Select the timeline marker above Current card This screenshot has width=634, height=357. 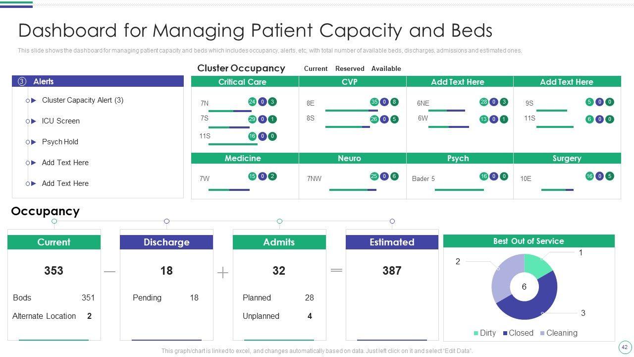point(54,221)
